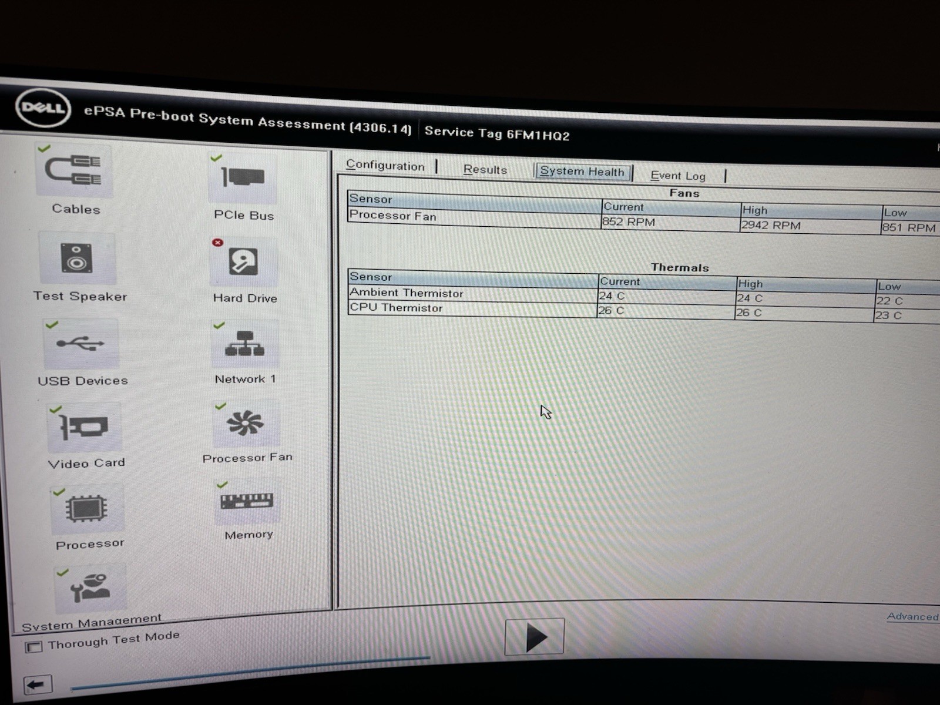Image resolution: width=940 pixels, height=705 pixels.
Task: Switch to the Configuration tab
Action: 385,166
